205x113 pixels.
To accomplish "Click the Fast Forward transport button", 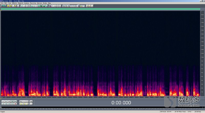I will pyautogui.click(x=9, y=104).
